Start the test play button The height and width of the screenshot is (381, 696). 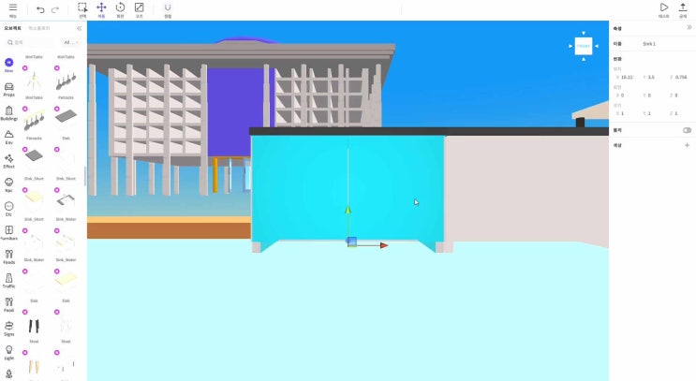[663, 9]
